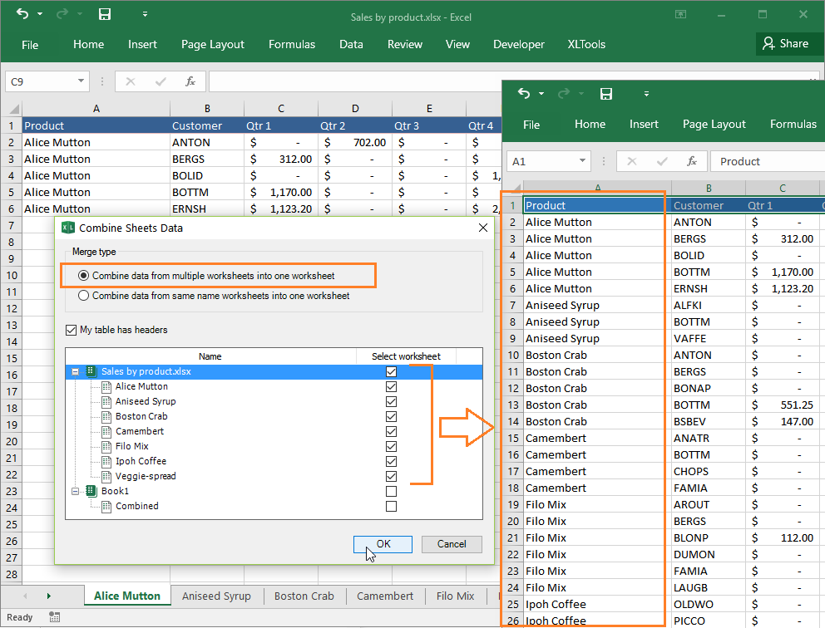Collapse the Book1 tree node
The height and width of the screenshot is (628, 825).
(x=76, y=491)
